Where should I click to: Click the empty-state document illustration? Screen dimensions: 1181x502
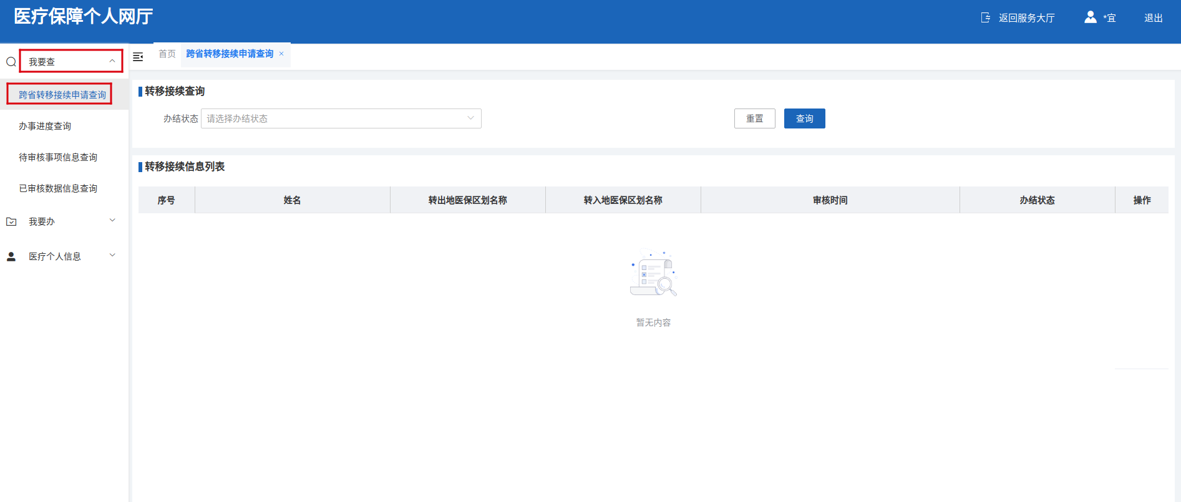(653, 274)
